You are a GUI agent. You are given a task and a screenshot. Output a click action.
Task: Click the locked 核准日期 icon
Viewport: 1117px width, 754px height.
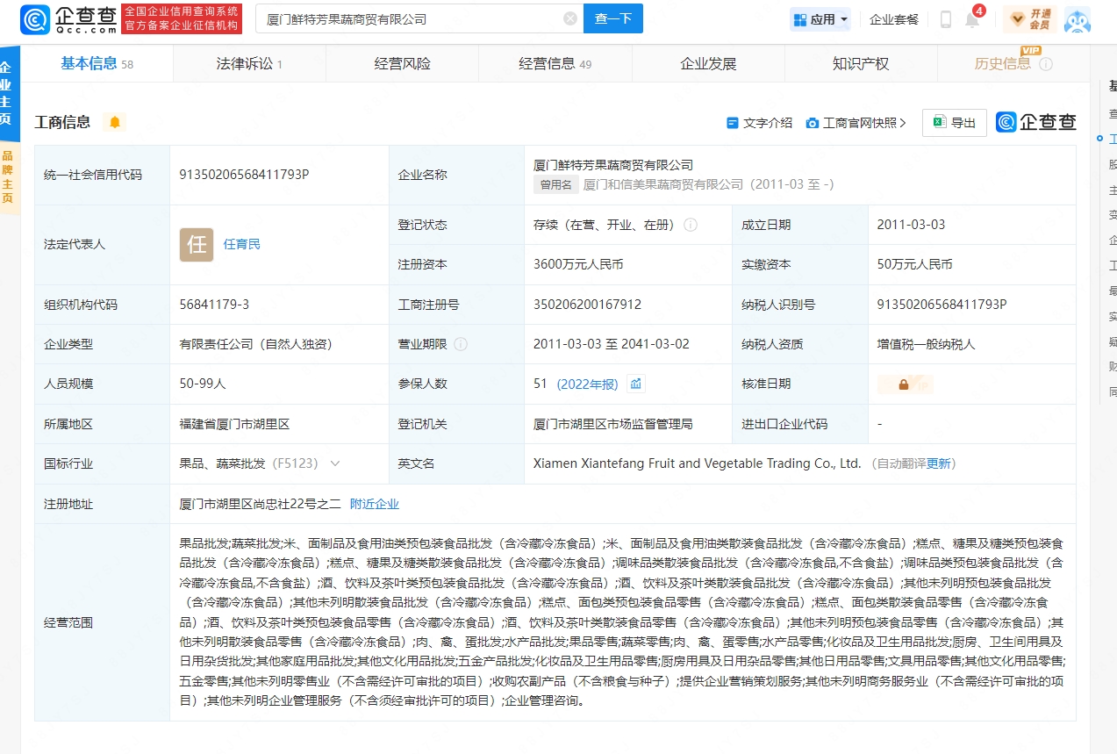click(904, 384)
